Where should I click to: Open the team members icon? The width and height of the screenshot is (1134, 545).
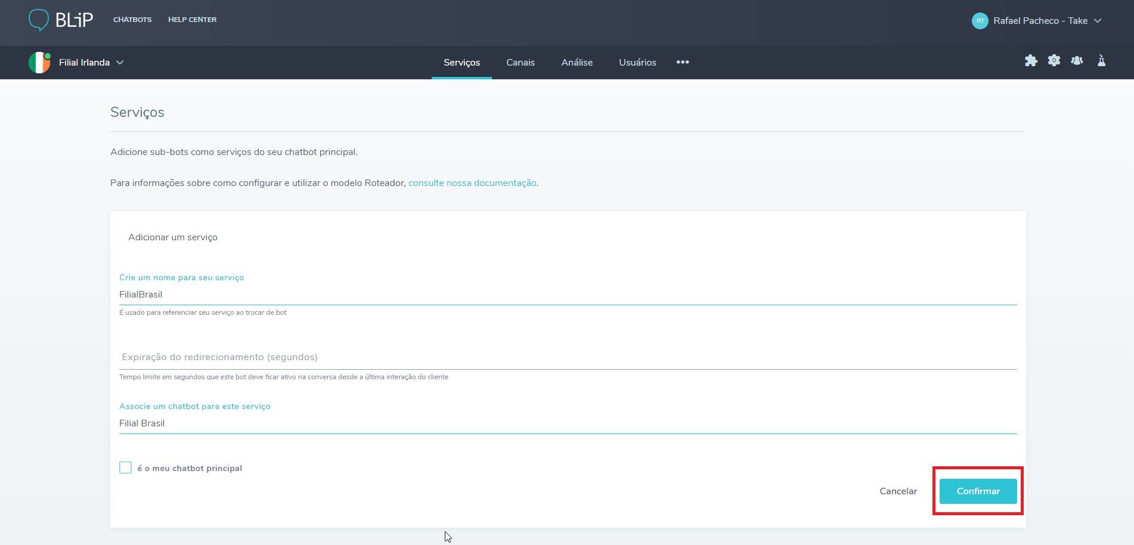tap(1077, 61)
